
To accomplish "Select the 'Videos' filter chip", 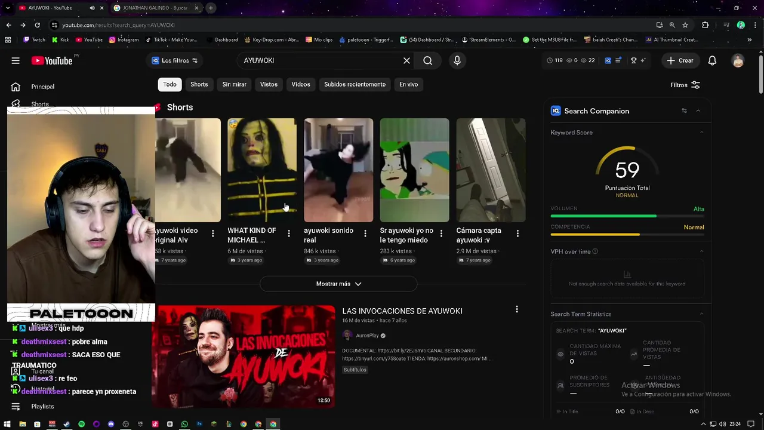I will tap(301, 84).
